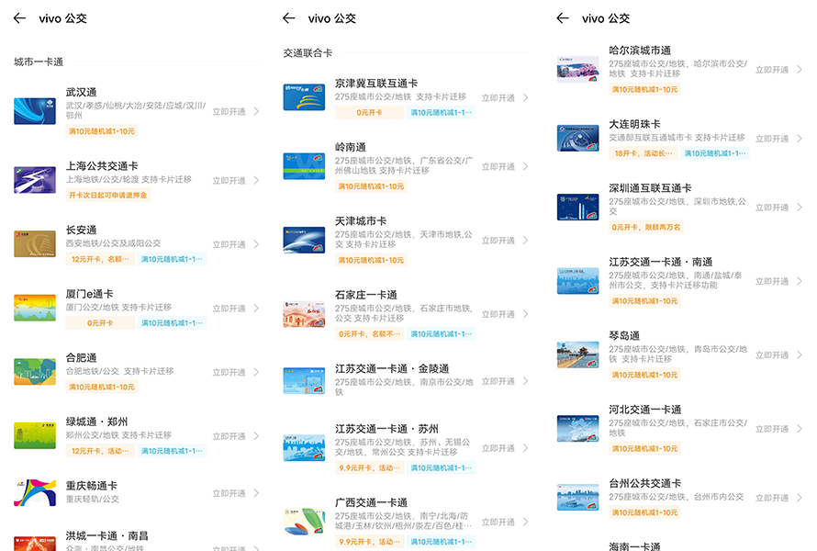Tap the arrow beside 深圳通互联互通卡

click(x=800, y=208)
